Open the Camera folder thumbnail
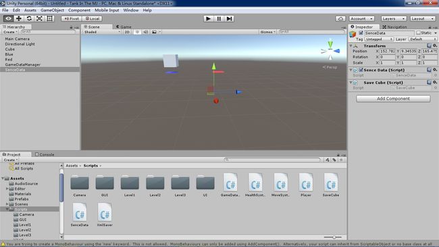 pos(80,183)
